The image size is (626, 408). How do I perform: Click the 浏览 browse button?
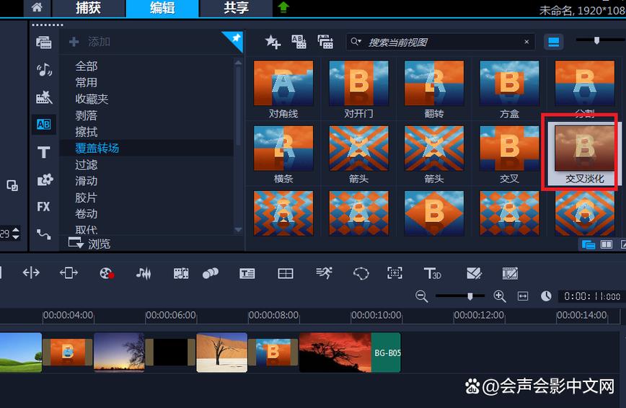pyautogui.click(x=89, y=243)
